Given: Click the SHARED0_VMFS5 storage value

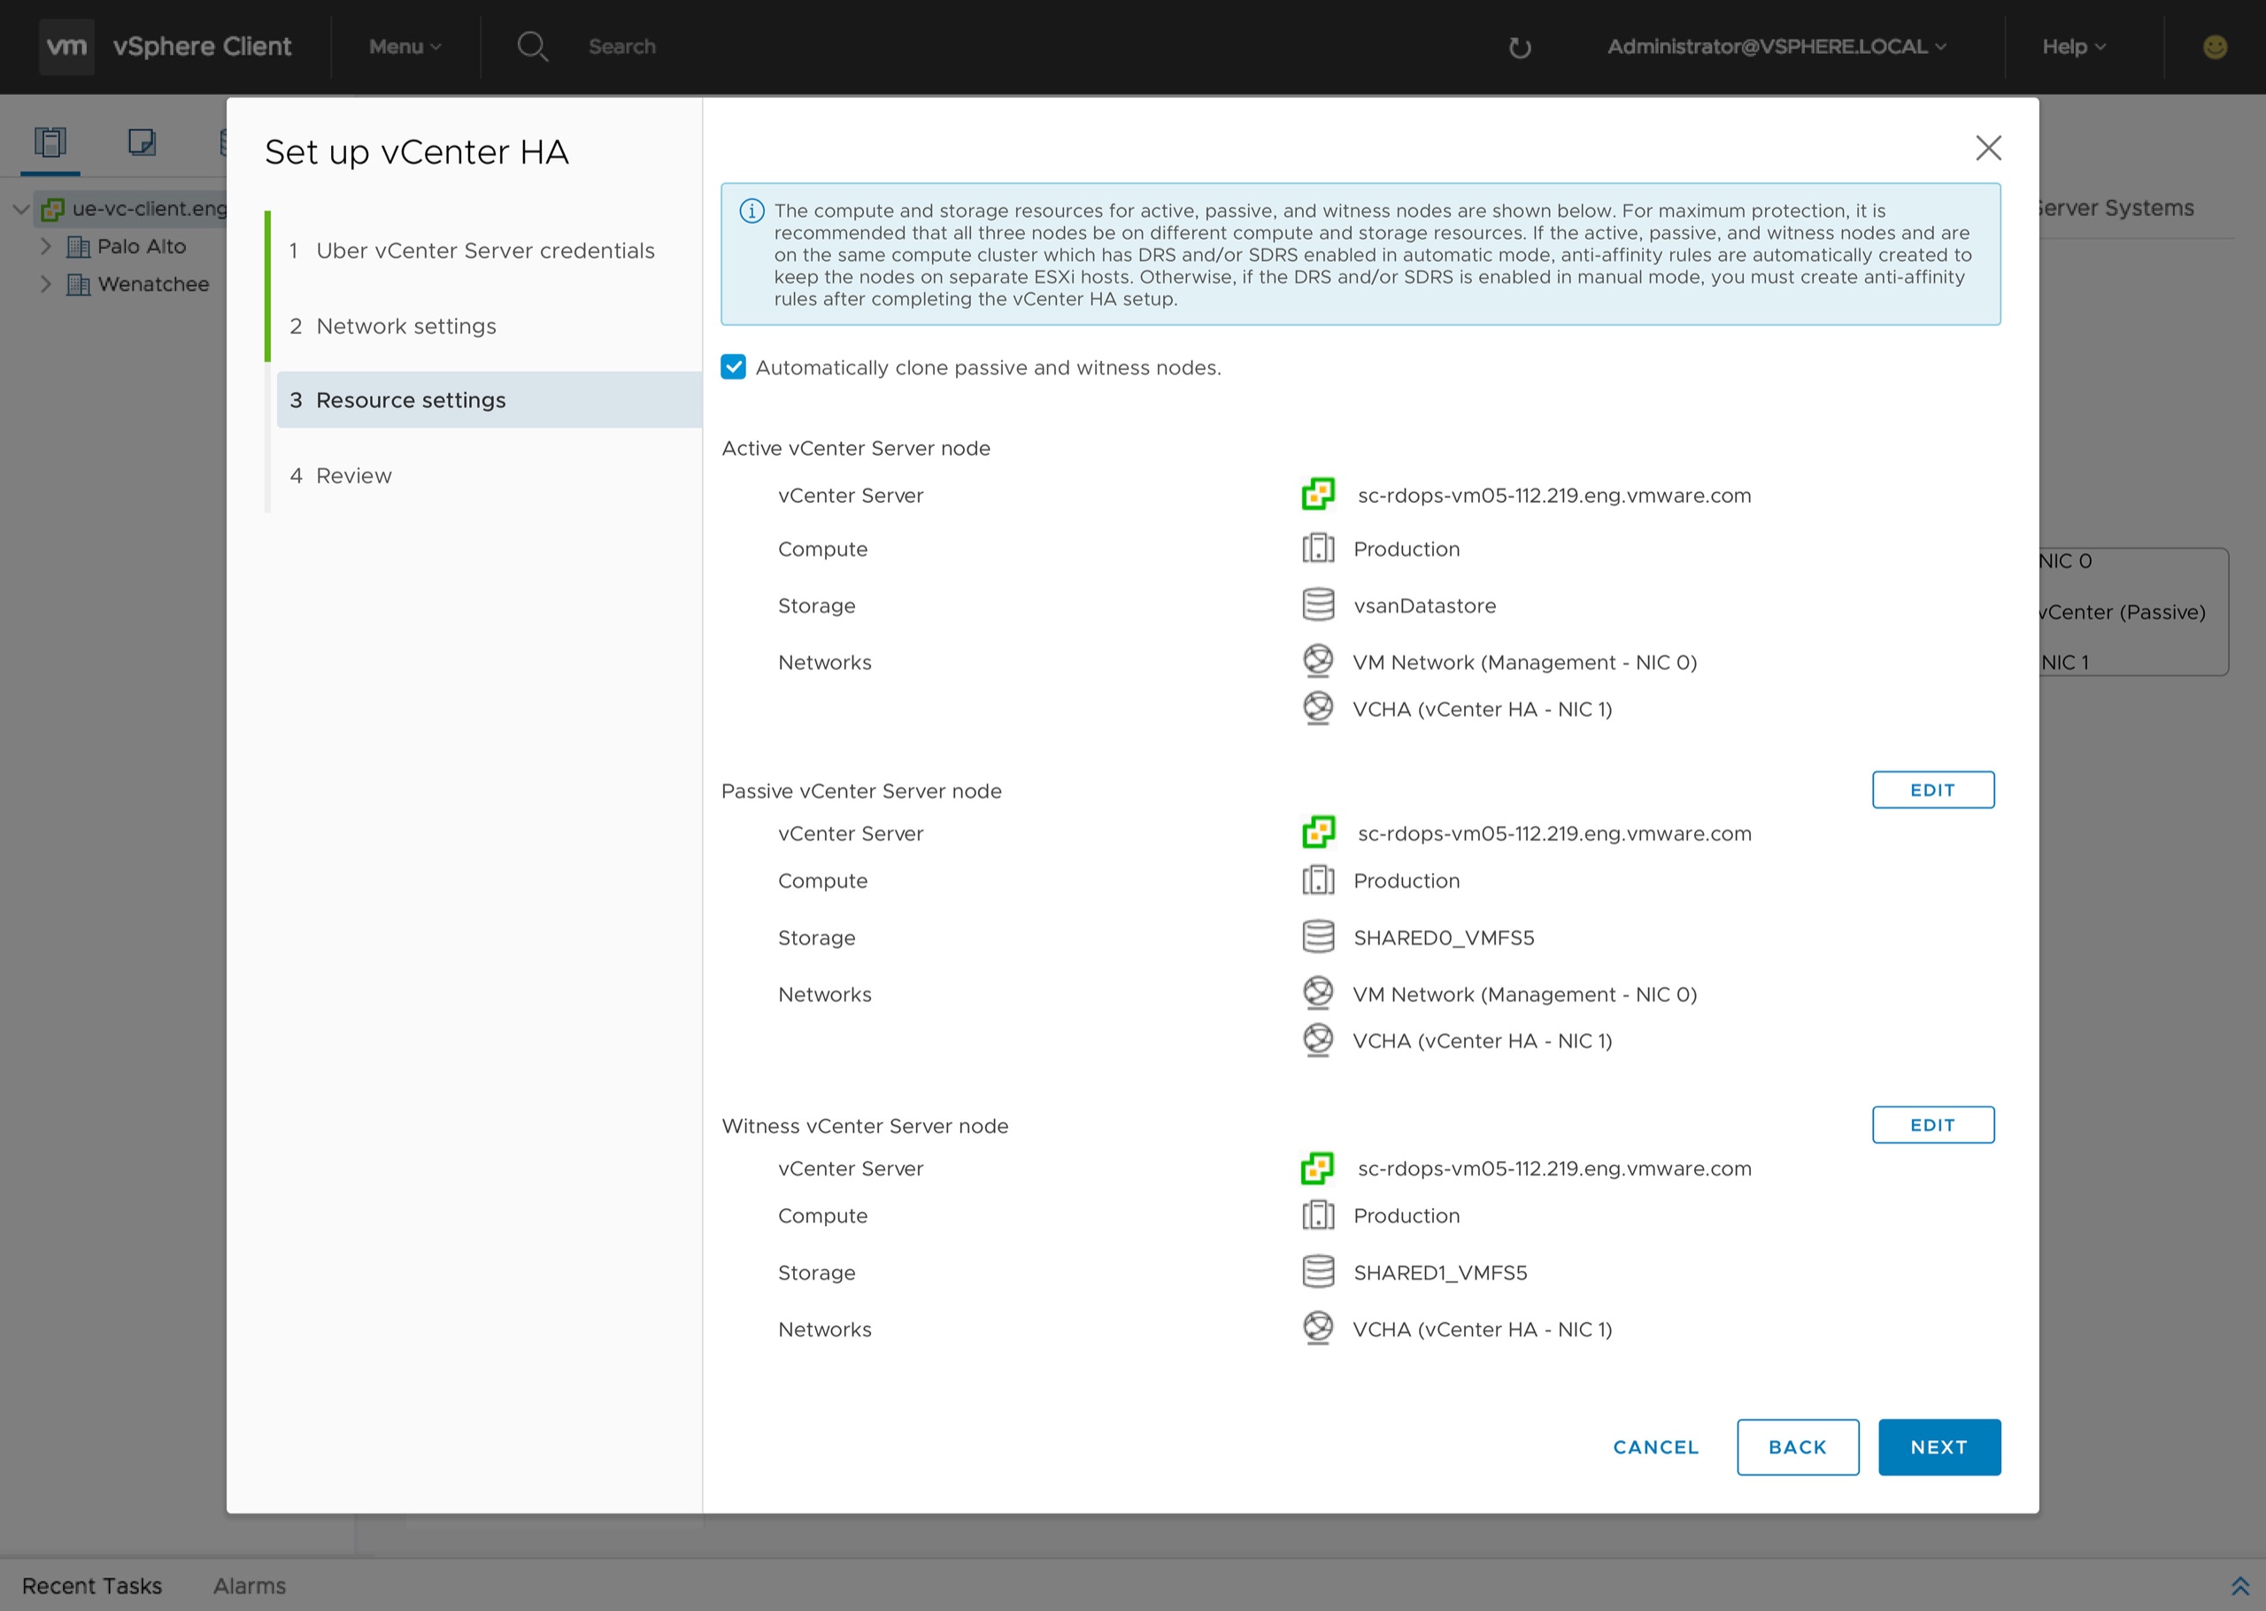Looking at the screenshot, I should pyautogui.click(x=1443, y=937).
